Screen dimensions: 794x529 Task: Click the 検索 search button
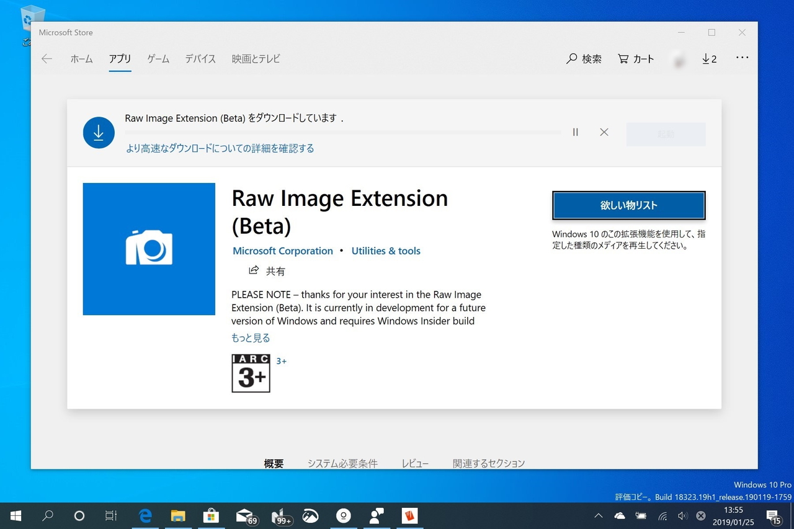pos(584,59)
